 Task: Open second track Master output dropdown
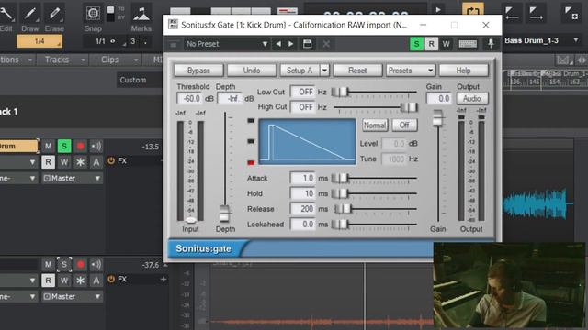(72, 296)
